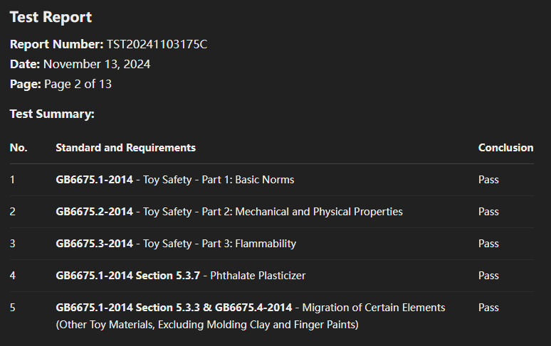Click the Pass result for row 5
This screenshot has width=551, height=346.
click(x=488, y=308)
